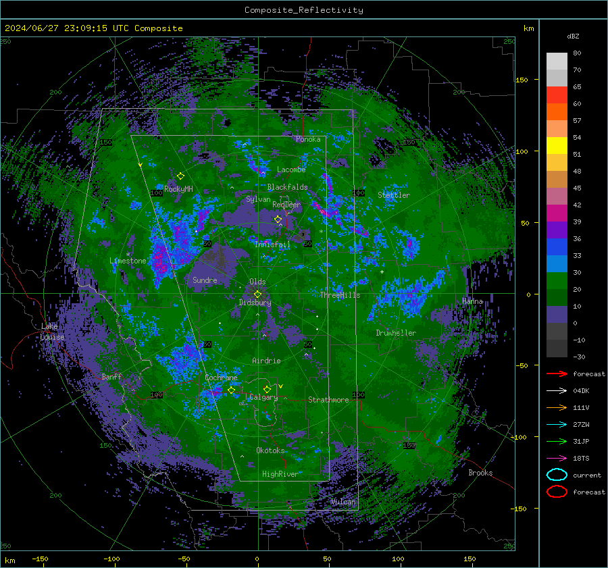Click the Airdrie label on the map
This screenshot has height=568, width=608.
pyautogui.click(x=266, y=361)
